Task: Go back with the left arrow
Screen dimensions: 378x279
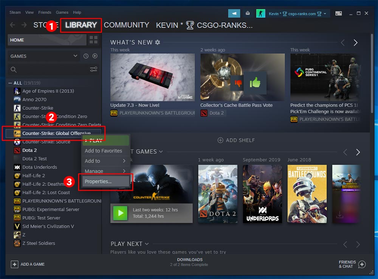Action: 12,25
